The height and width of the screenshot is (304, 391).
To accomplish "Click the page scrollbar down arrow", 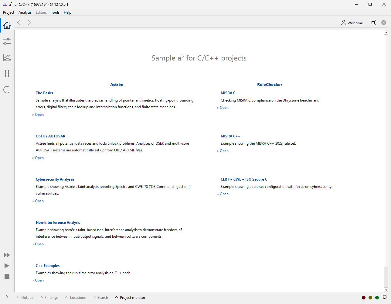I will click(386, 290).
